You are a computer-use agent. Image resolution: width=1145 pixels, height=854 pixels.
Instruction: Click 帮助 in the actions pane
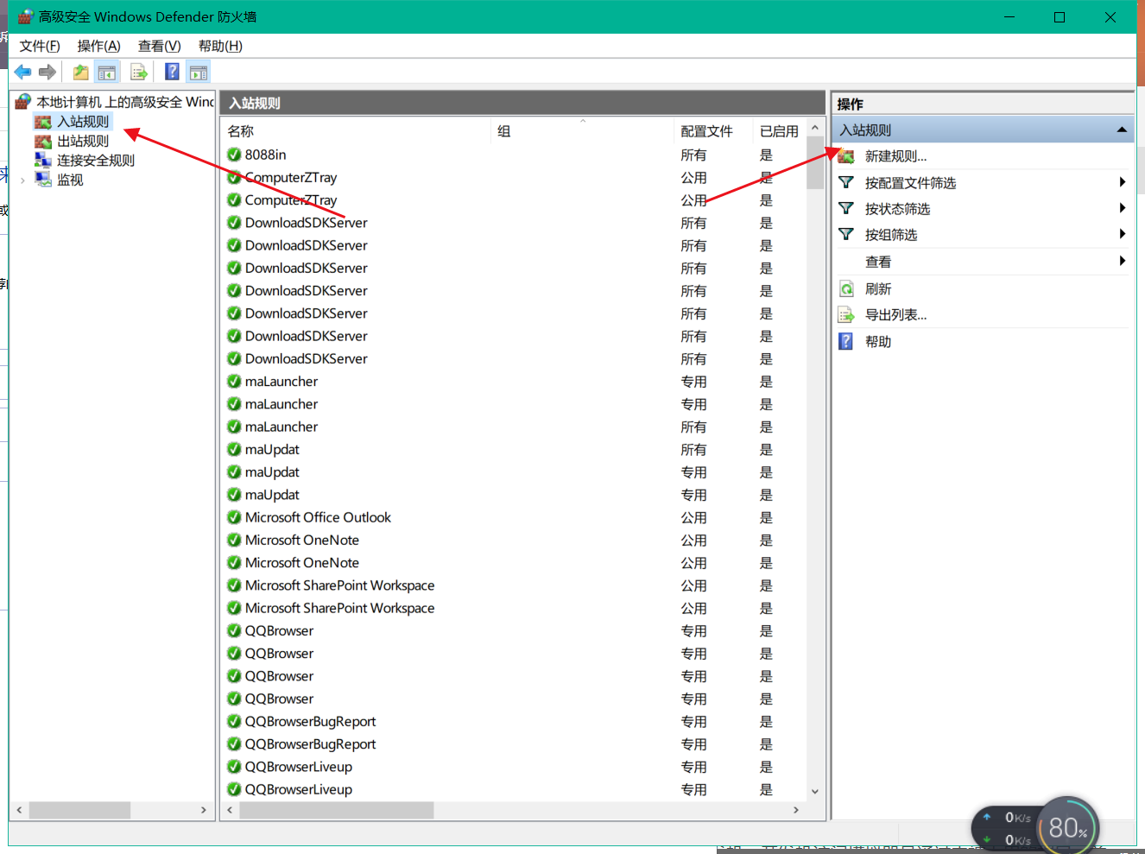(878, 341)
